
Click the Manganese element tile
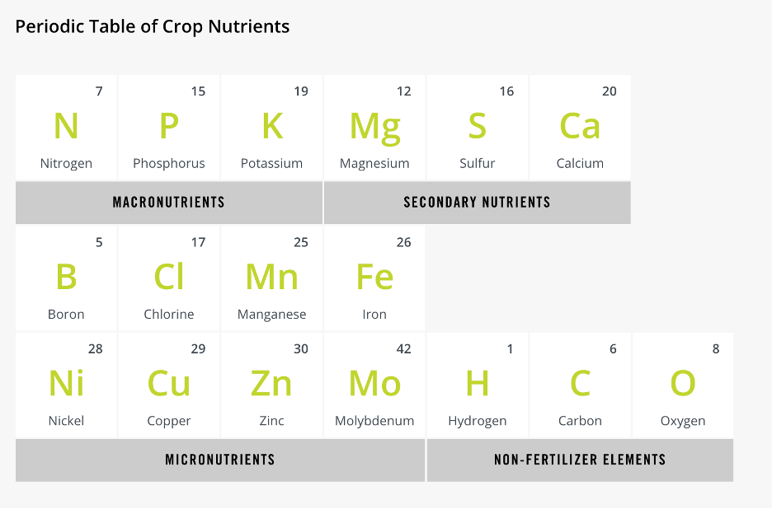(x=271, y=278)
